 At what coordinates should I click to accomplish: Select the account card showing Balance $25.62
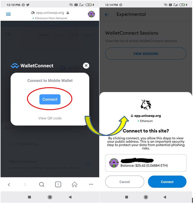coord(146,163)
